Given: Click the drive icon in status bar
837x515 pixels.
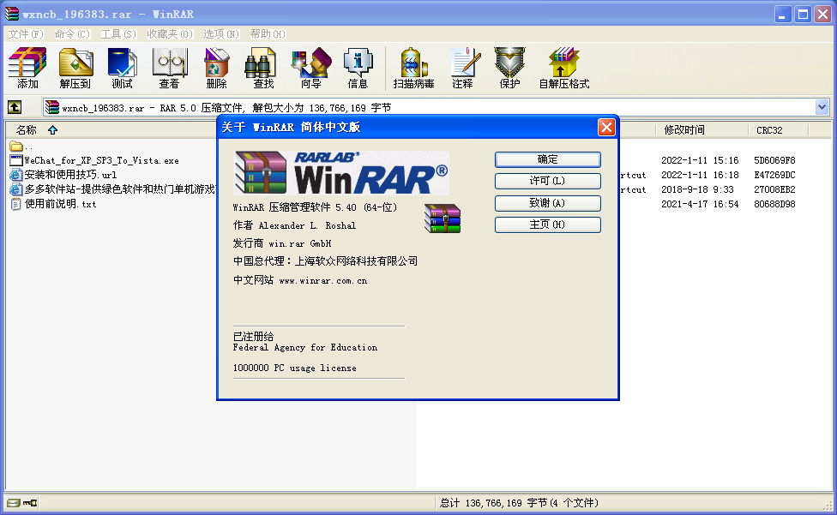Looking at the screenshot, I should 14,503.
